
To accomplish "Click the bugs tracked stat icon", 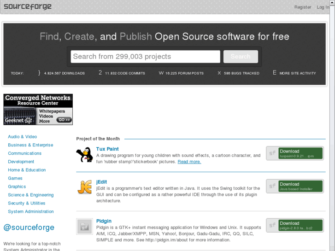I will coord(219,73).
